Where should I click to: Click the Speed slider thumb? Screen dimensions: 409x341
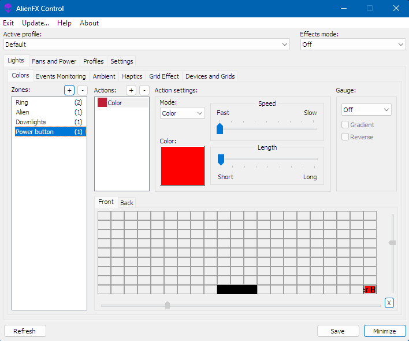coord(220,129)
